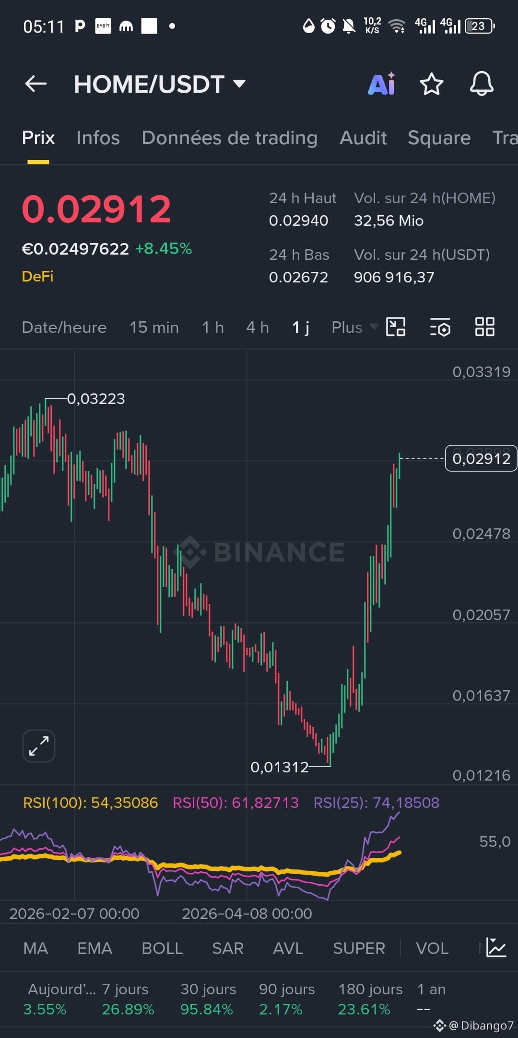Screen dimensions: 518x1038
Task: Tap the euro price €0.02497622
Action: coord(75,249)
